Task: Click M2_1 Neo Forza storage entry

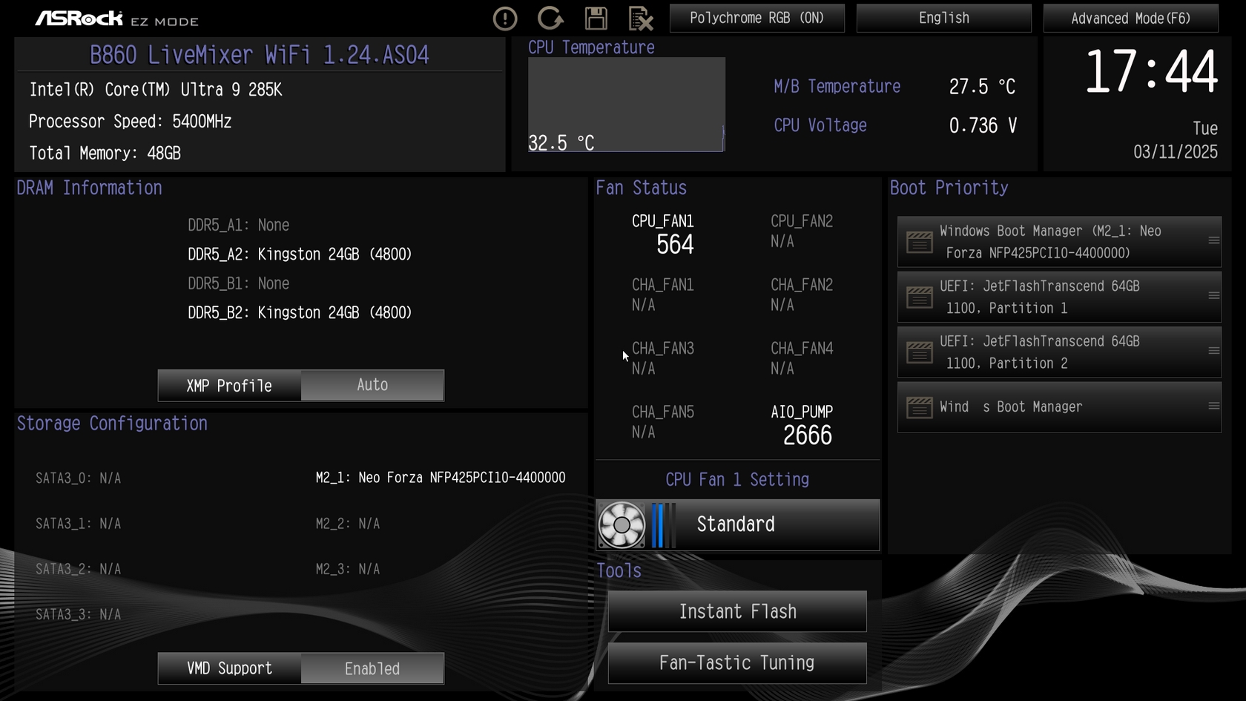Action: [441, 478]
